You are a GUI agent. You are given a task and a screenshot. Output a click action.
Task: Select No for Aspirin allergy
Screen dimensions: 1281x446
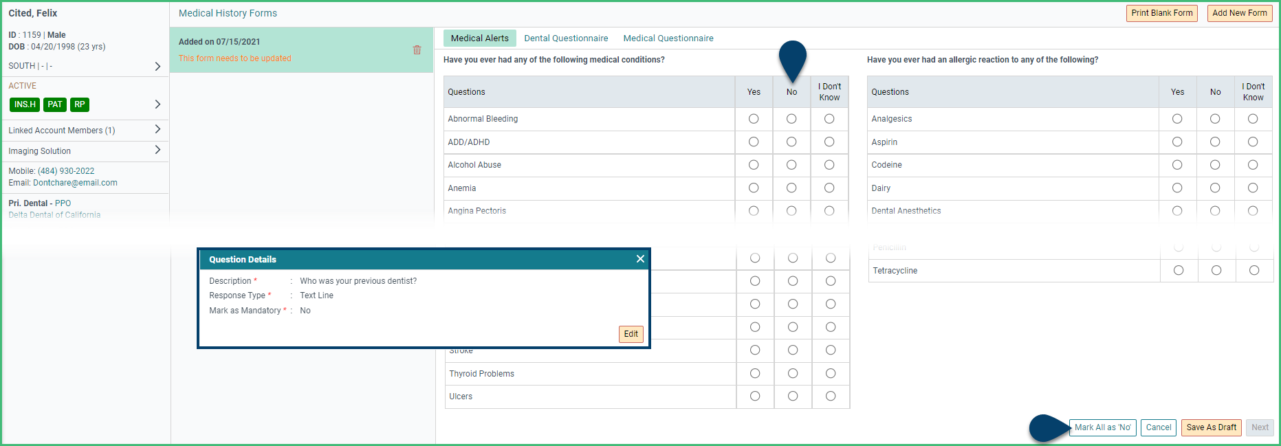pos(1215,142)
